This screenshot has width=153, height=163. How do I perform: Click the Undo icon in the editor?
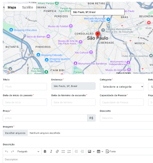point(7,151)
